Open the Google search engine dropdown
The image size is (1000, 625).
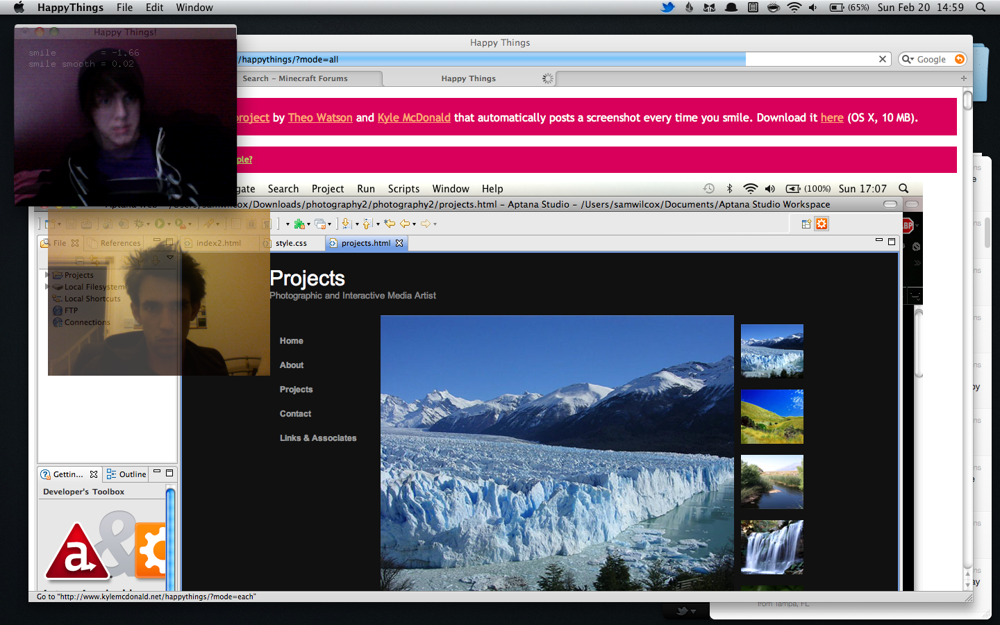[x=907, y=59]
